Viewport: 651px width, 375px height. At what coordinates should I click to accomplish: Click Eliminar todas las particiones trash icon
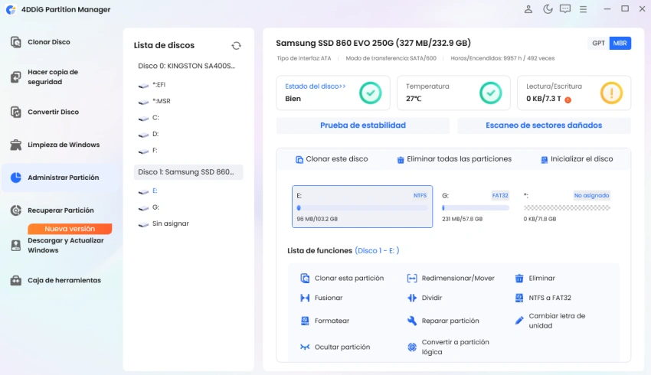(401, 160)
